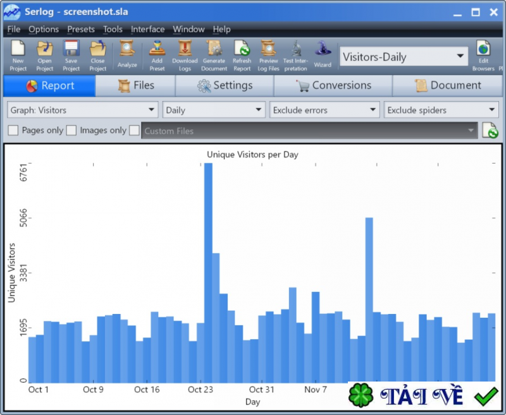Click the 3381 y-axis value
This screenshot has width=506, height=415.
tap(23, 273)
